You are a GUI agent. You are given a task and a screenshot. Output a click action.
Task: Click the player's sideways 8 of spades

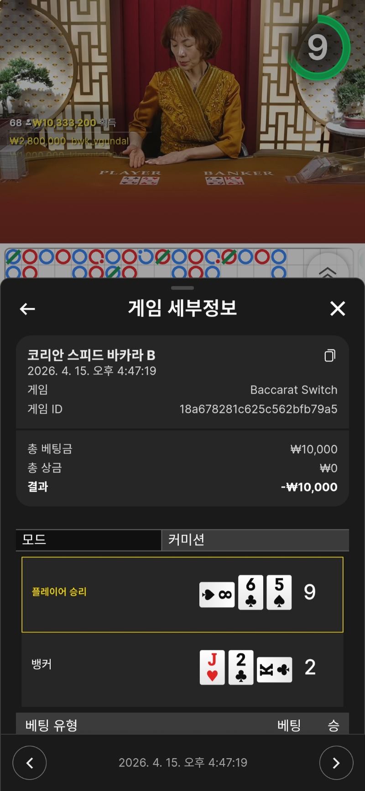click(x=217, y=594)
